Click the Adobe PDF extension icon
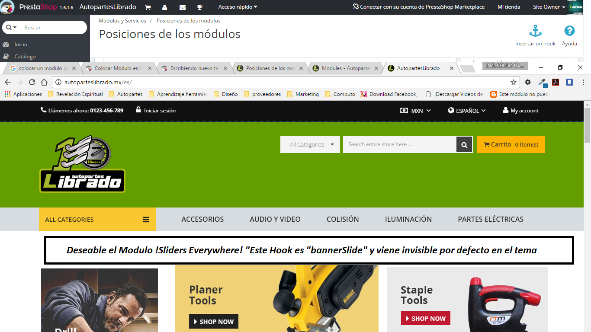Viewport: 591px width, 332px height. (556, 82)
